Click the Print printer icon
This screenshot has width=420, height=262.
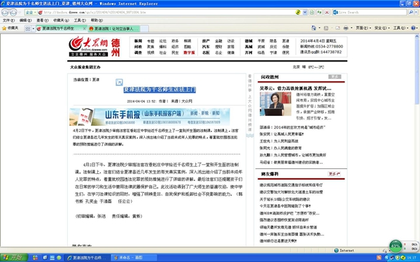[x=346, y=28]
